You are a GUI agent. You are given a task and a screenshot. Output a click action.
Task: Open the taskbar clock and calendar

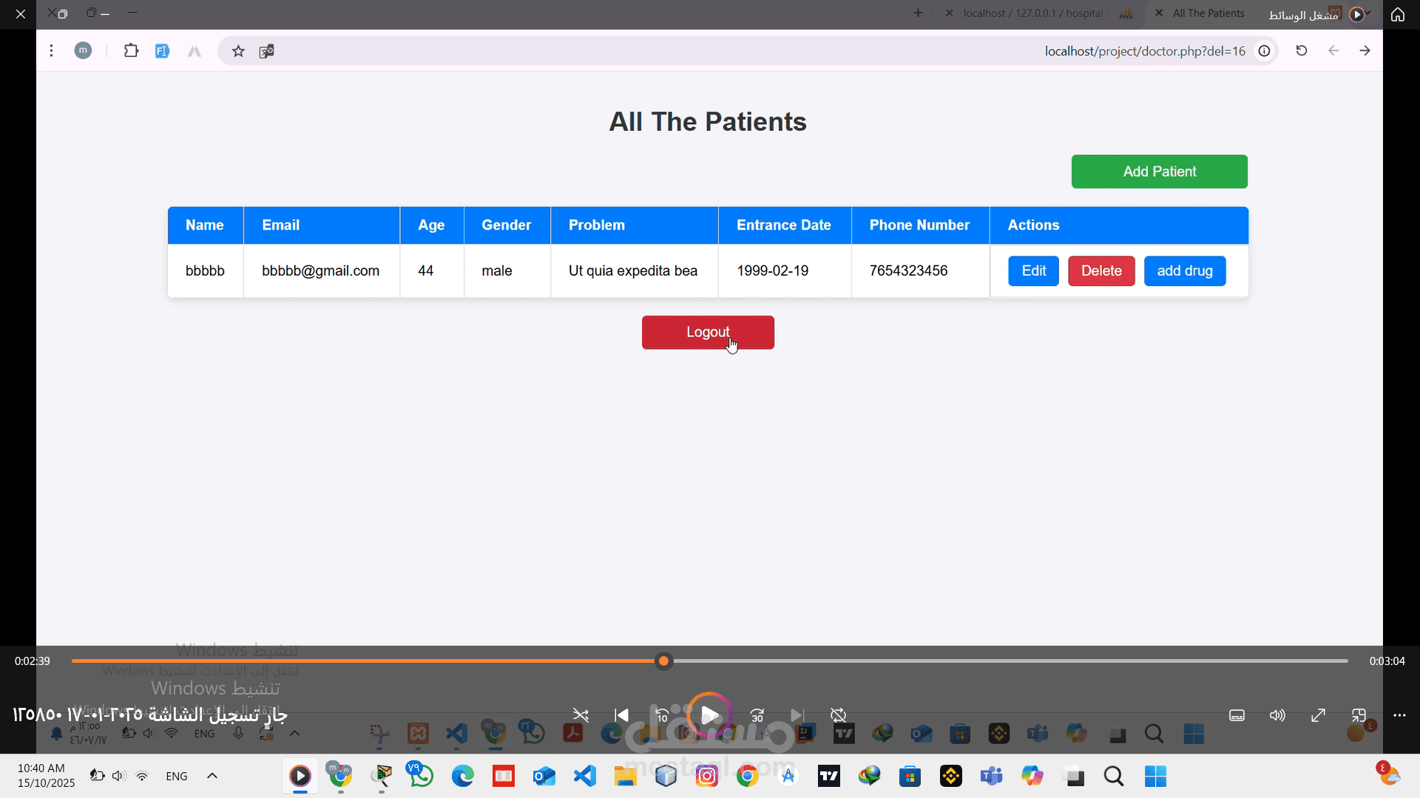pos(47,776)
